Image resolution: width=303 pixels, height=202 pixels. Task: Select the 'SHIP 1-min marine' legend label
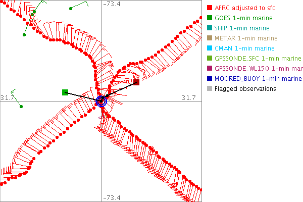coord(242,28)
